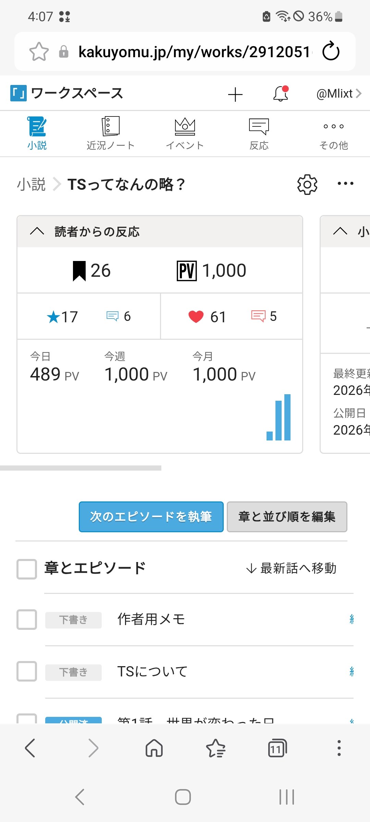Viewport: 370px width, 822px height.
Task: Switch to the 近況ノート tab
Action: pyautogui.click(x=110, y=134)
